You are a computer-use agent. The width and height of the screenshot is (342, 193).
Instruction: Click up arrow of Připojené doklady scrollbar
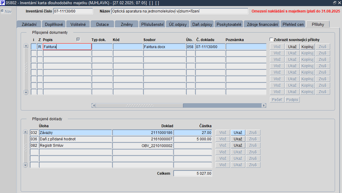tap(26, 132)
